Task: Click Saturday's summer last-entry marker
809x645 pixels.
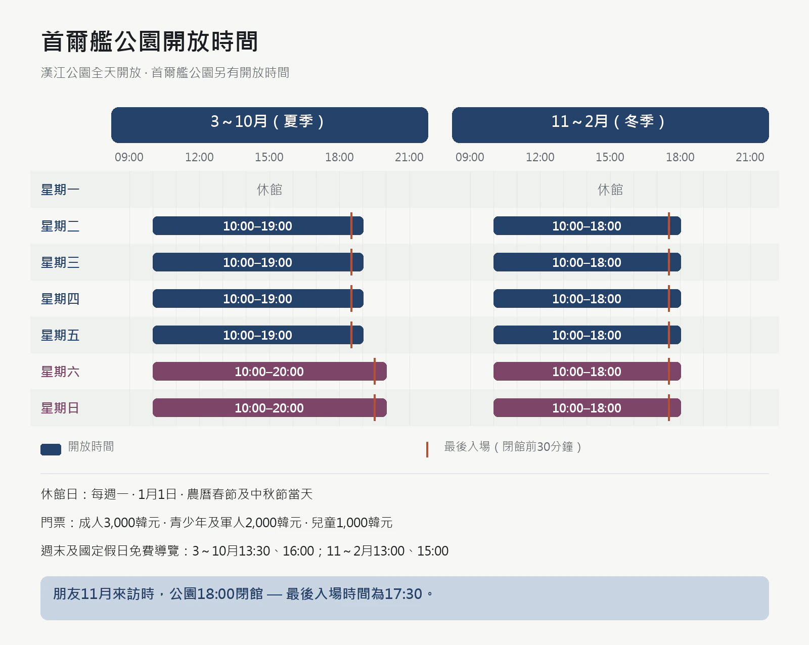Action: pos(375,372)
